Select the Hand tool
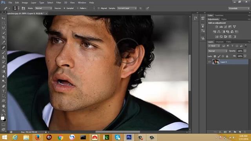This screenshot has height=141, width=251. (4, 106)
